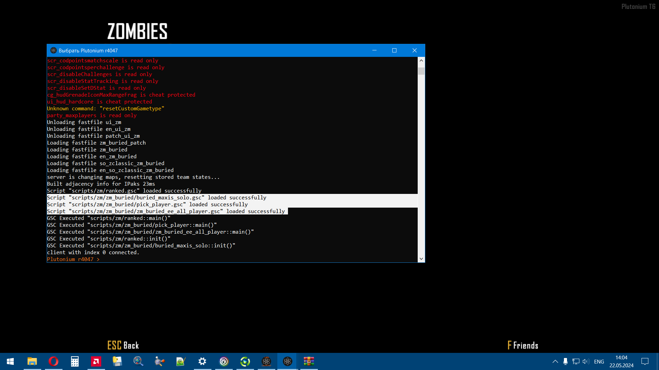659x370 pixels.
Task: Click highlighted 'pick_player.gsc' loaded successfully line
Action: coord(147,205)
